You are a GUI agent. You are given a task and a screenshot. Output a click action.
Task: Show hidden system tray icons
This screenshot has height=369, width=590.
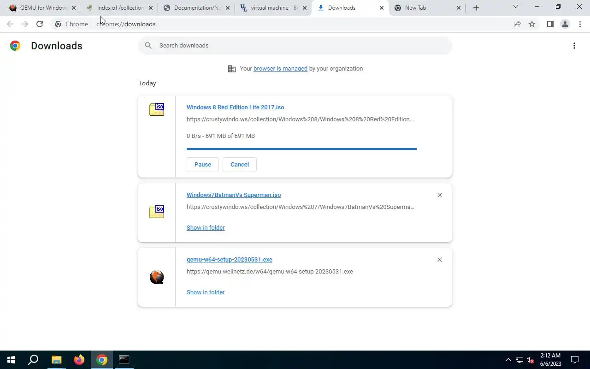tap(508, 360)
